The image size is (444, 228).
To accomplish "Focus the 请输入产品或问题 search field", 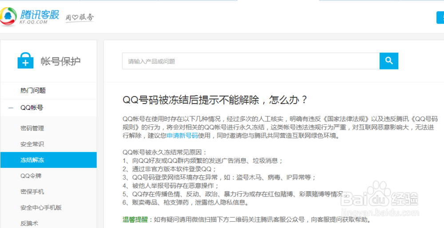I will [251, 61].
